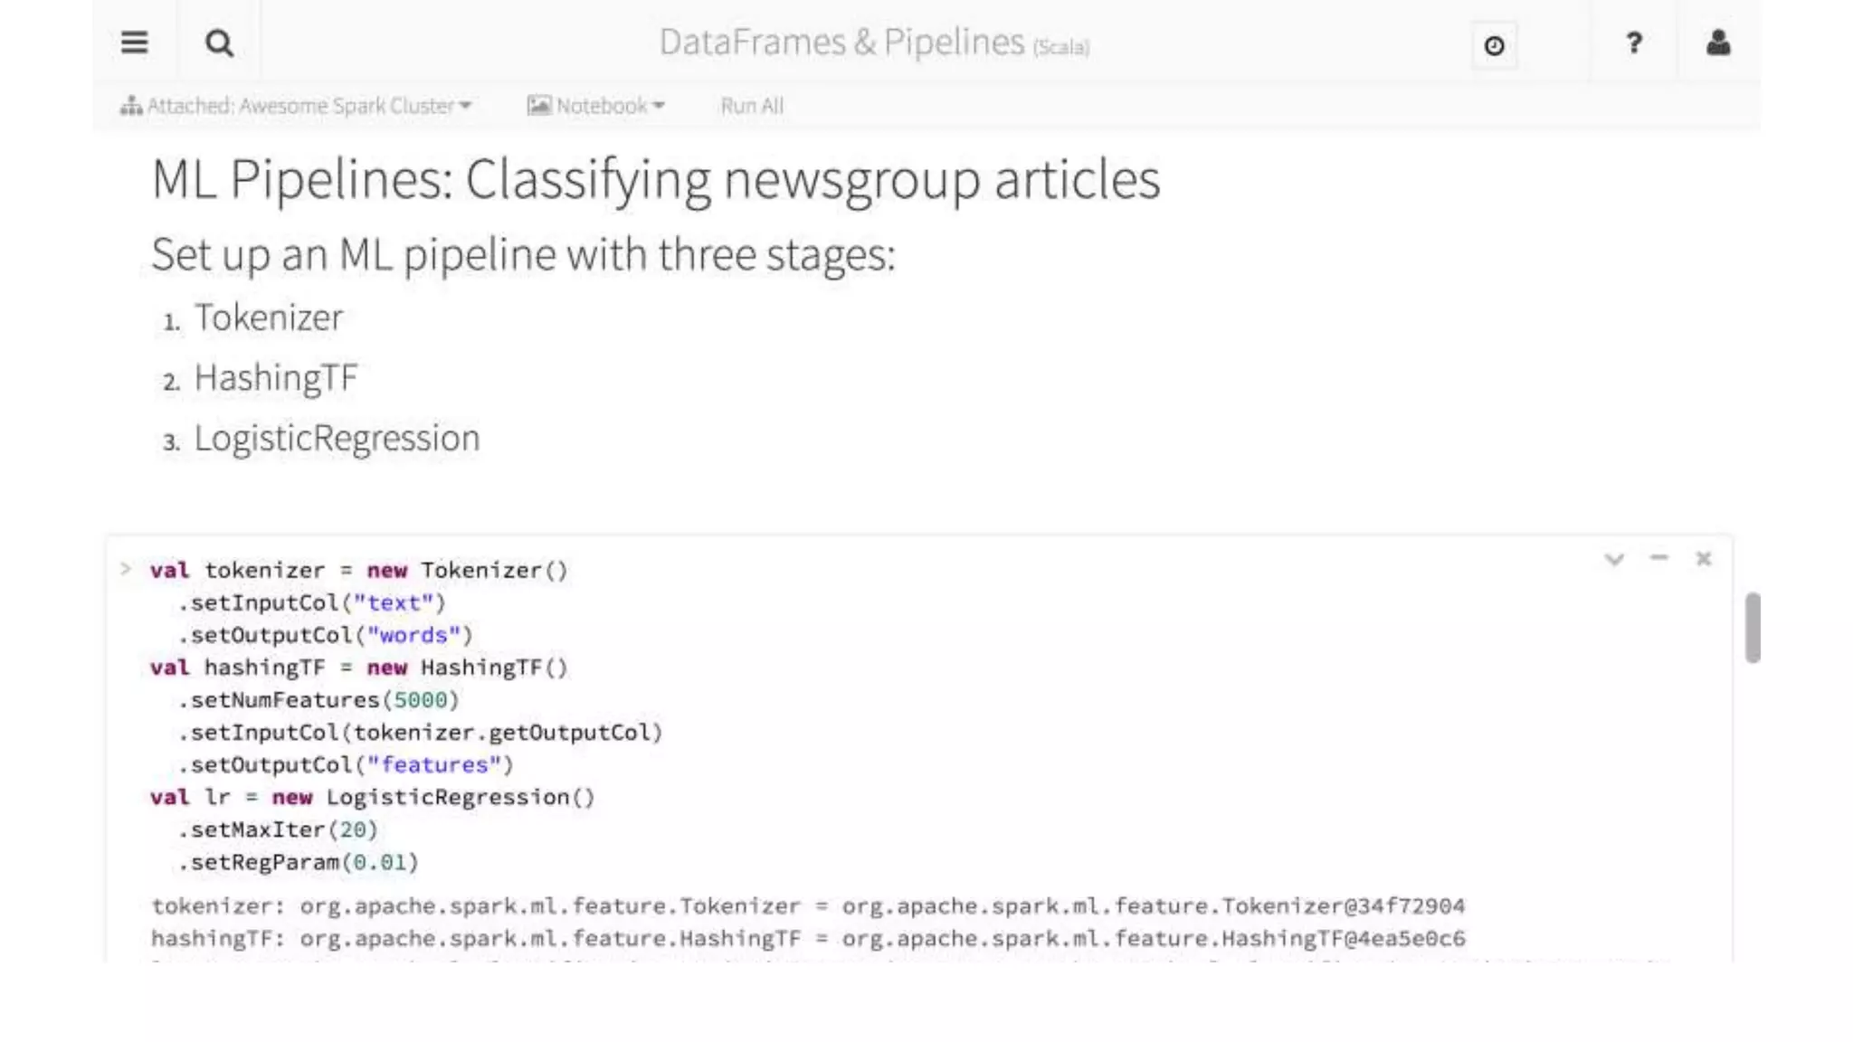
Task: Click the line .setInputCol(tokenizer.getOutputCol)
Action: point(421,733)
